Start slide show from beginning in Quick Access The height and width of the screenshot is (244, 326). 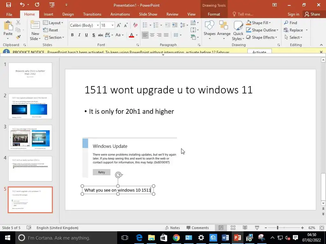(x=52, y=5)
